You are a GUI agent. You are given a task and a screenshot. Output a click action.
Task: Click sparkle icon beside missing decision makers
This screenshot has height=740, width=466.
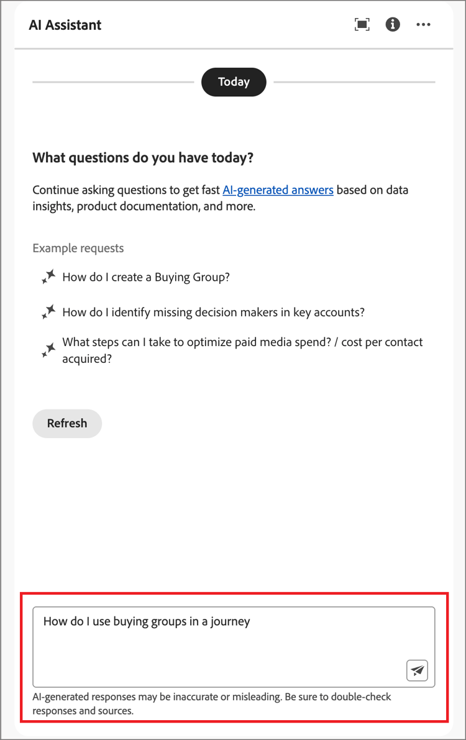48,312
